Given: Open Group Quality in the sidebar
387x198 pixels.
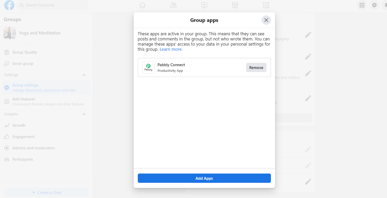Looking at the screenshot, I should [x=46, y=52].
